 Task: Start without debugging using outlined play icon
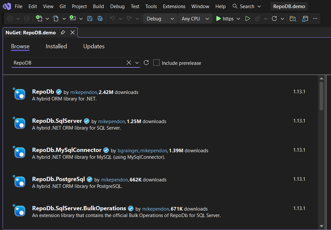248,19
